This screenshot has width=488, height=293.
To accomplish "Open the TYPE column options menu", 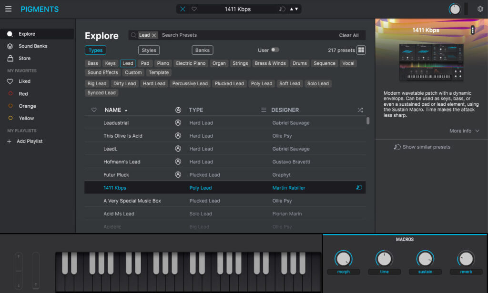I will [264, 110].
